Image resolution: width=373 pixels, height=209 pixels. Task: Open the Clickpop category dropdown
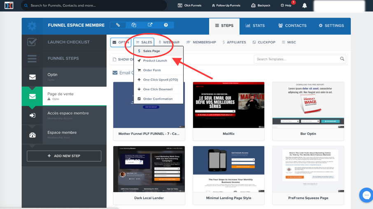(x=264, y=42)
